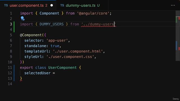Click line number 12 in the gutter
Screen dimensions: 180x101
pyautogui.click(x=10, y=73)
